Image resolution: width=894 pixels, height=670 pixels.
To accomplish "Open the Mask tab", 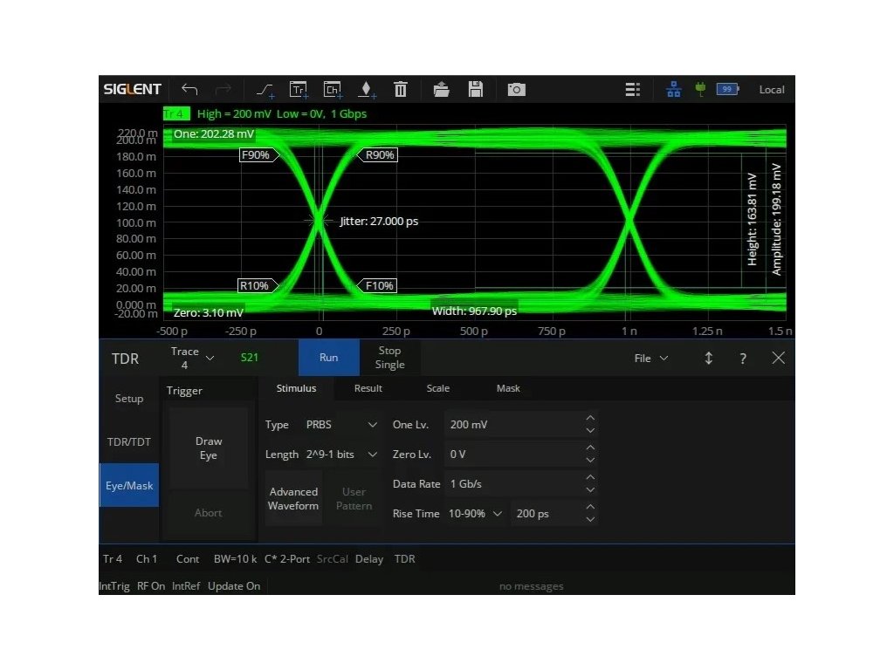I will 508,388.
